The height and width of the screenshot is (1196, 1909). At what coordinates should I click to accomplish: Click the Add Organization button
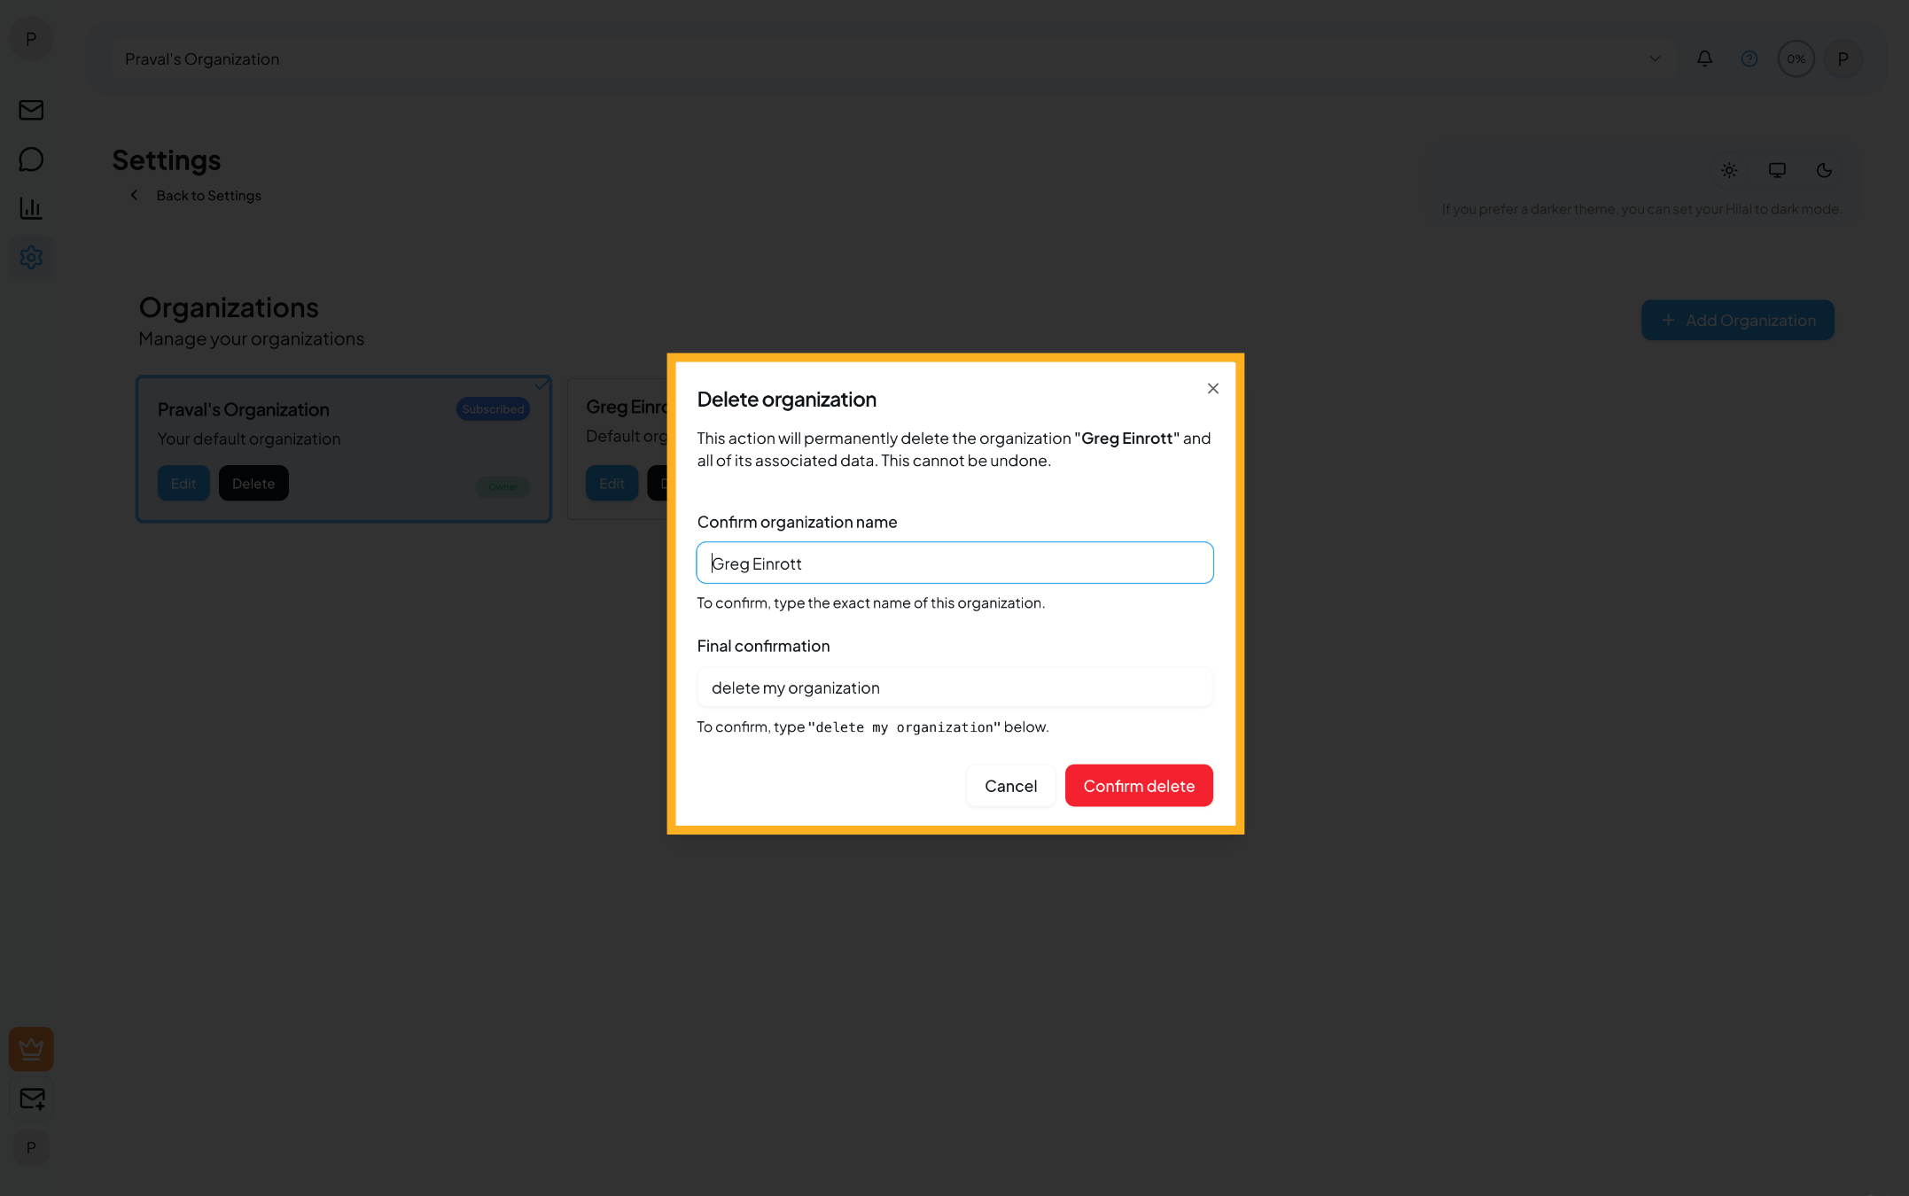pos(1737,320)
